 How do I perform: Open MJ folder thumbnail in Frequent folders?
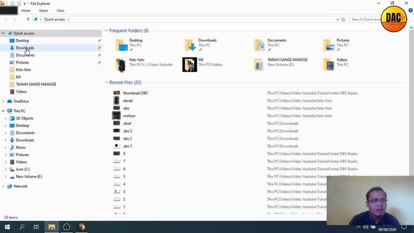[190, 65]
